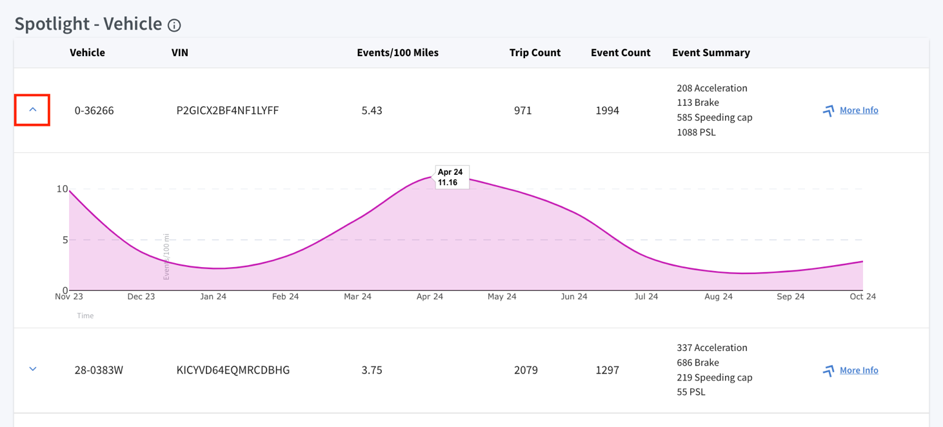Sort by Trip Count column header

pyautogui.click(x=535, y=53)
